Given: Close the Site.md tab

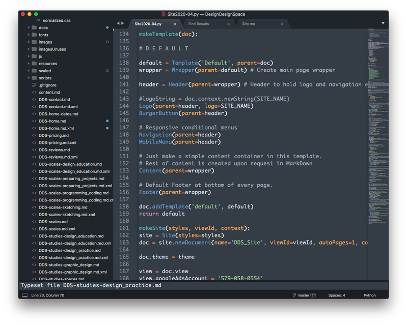Looking at the screenshot, I should pyautogui.click(x=282, y=24).
